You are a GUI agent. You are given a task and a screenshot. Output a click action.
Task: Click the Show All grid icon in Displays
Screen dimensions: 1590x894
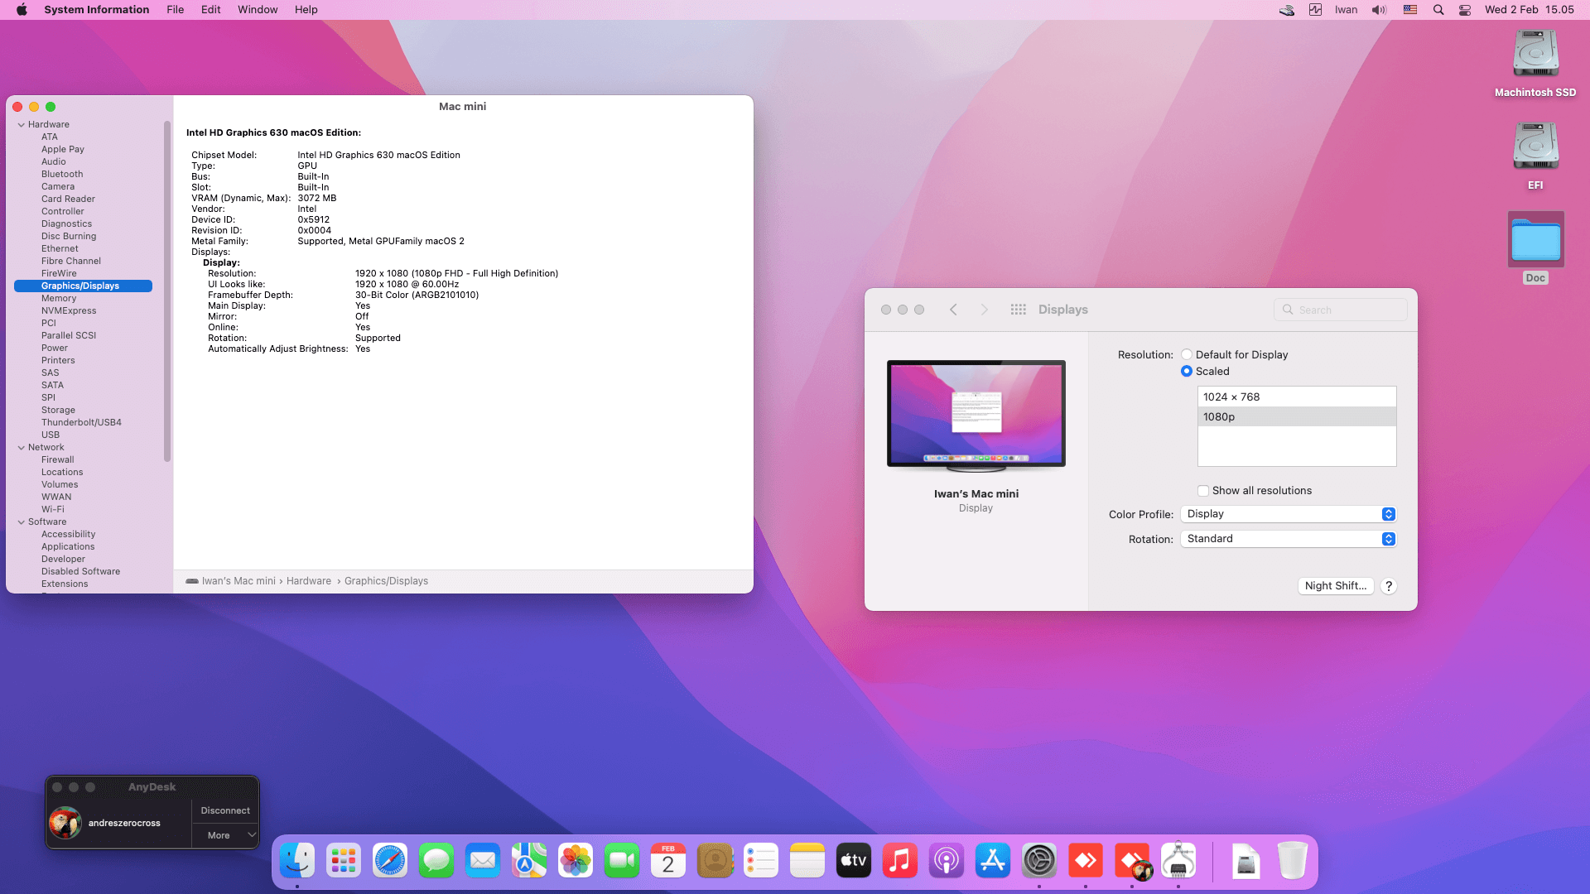click(x=1018, y=310)
